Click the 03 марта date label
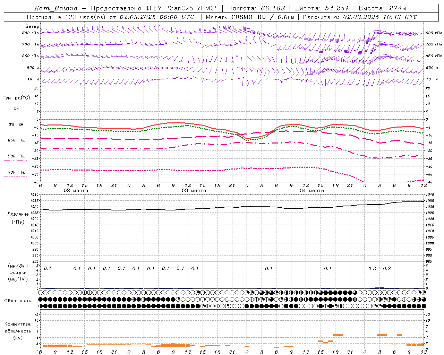 point(194,191)
